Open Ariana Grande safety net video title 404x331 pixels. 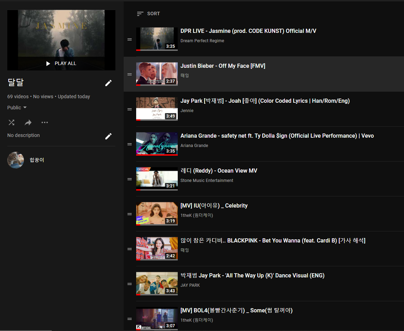277,136
